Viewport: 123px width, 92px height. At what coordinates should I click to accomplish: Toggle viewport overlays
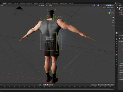point(98,5)
